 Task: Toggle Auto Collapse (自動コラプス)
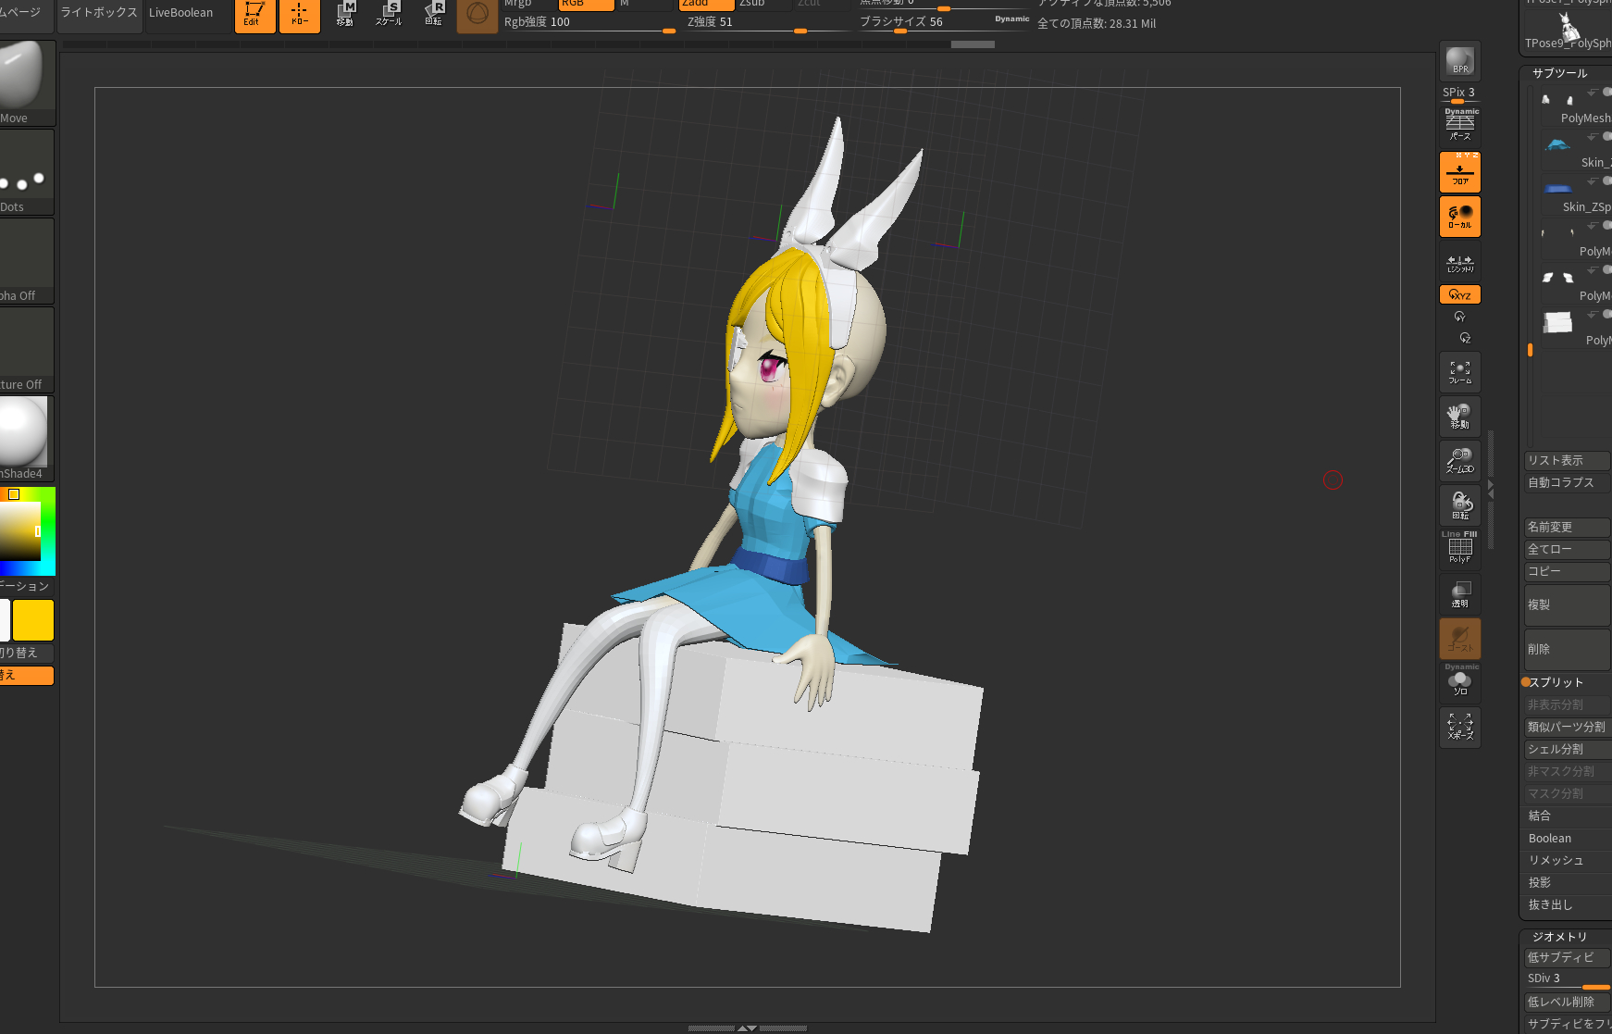[x=1568, y=482]
